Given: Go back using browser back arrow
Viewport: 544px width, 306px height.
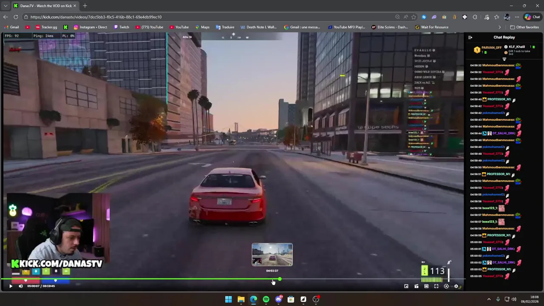Looking at the screenshot, I should click(5, 17).
